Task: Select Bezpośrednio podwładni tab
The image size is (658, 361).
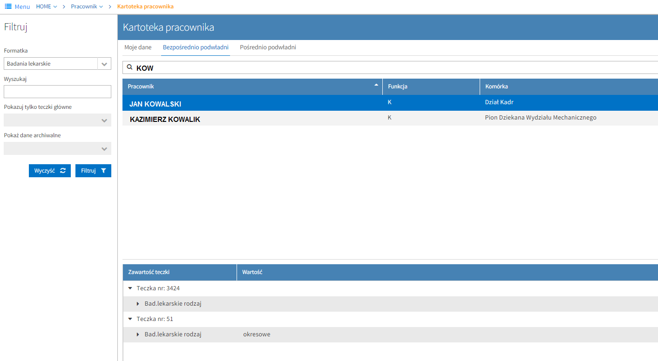Action: point(196,47)
